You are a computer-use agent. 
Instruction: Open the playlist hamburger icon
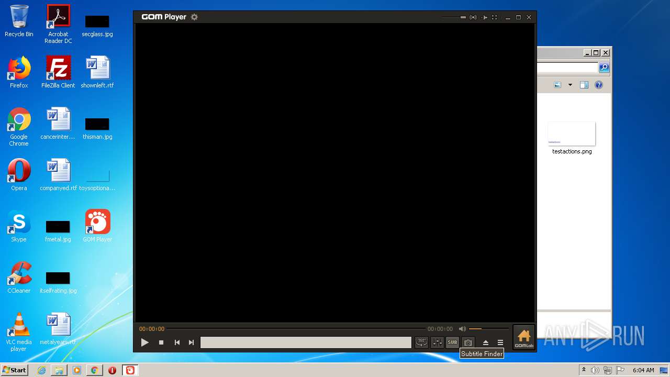500,342
